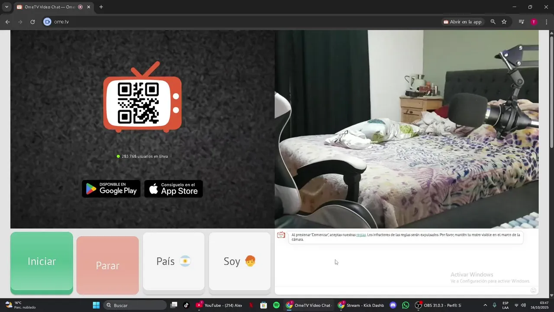
Task: Click the volume speaker tray icon
Action: click(x=523, y=305)
